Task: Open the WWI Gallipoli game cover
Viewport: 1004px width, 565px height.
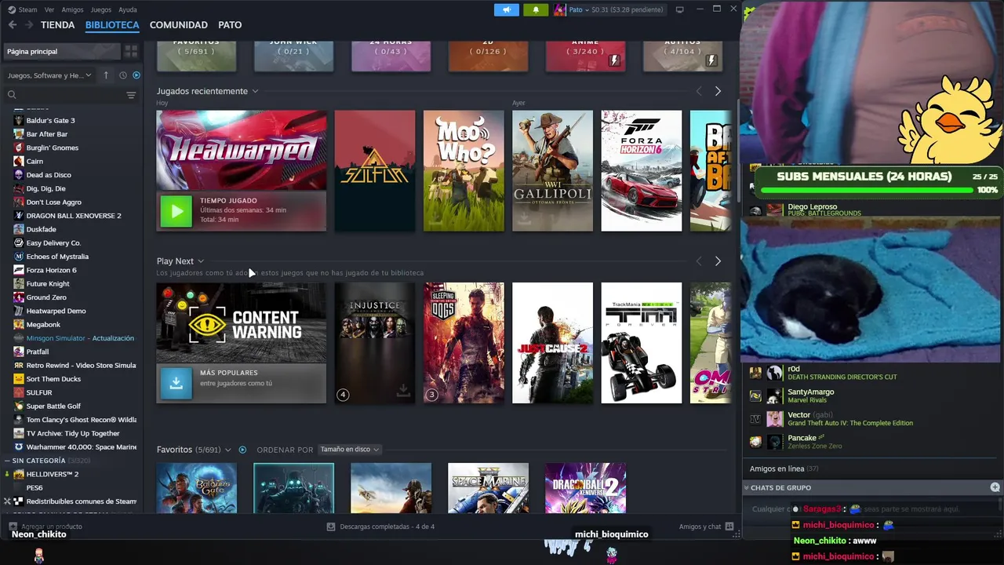Action: pos(552,170)
